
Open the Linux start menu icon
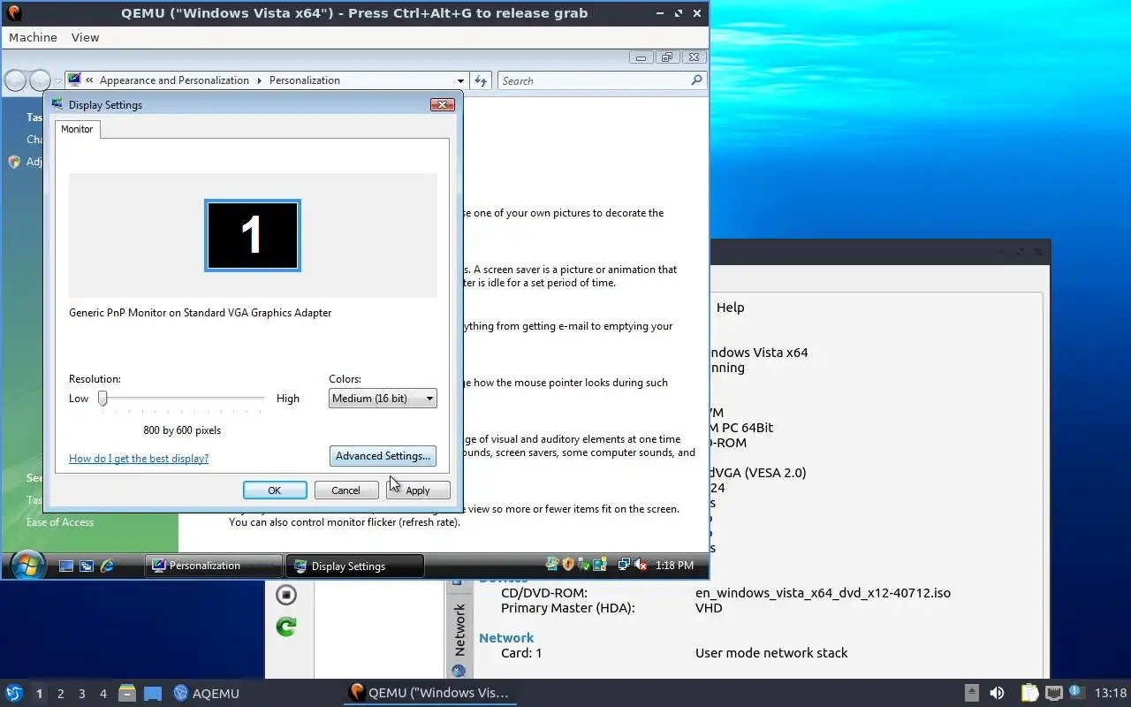coord(14,693)
